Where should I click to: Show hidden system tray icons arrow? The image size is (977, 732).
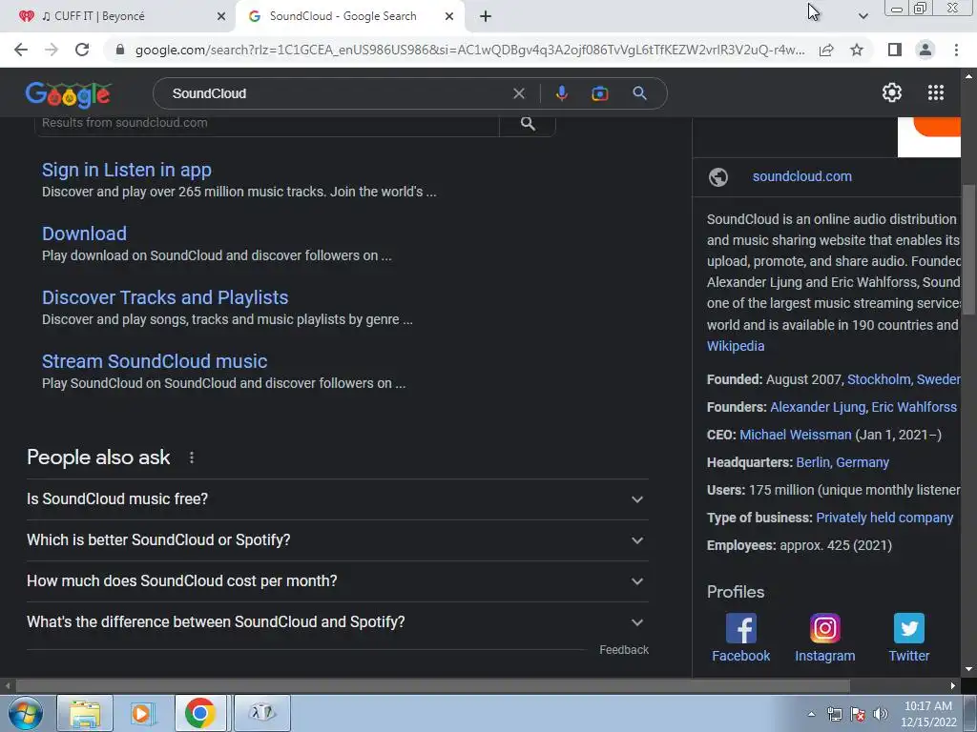click(811, 713)
